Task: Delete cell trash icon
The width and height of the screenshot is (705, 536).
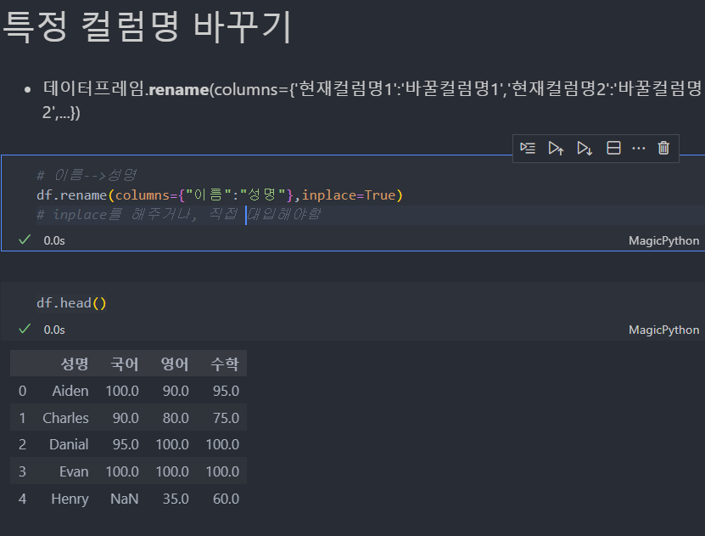Action: click(663, 148)
